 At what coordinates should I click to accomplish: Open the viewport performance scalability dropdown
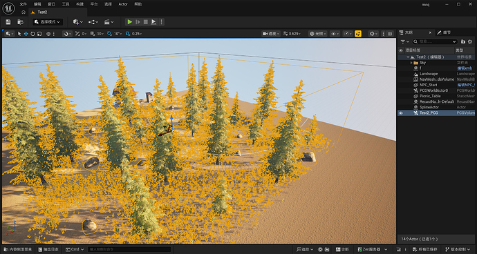click(x=348, y=34)
